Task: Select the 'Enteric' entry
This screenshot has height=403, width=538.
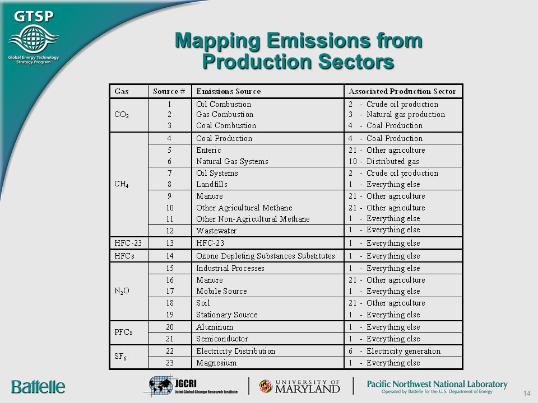Action: click(x=208, y=150)
